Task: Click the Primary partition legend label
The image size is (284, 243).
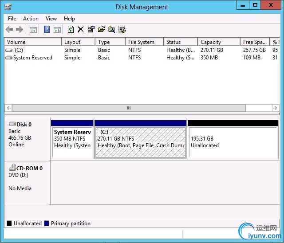Action: click(x=71, y=223)
